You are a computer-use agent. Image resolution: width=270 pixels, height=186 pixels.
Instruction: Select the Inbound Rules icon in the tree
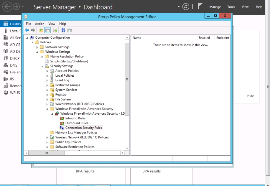[62, 118]
